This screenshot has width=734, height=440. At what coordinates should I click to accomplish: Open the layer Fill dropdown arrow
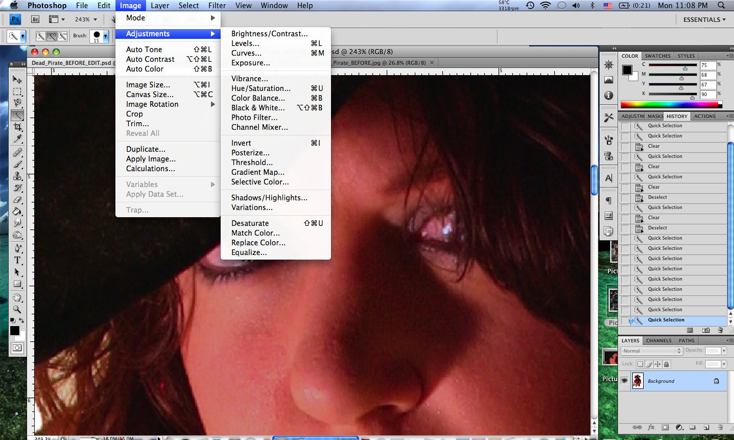click(x=724, y=364)
